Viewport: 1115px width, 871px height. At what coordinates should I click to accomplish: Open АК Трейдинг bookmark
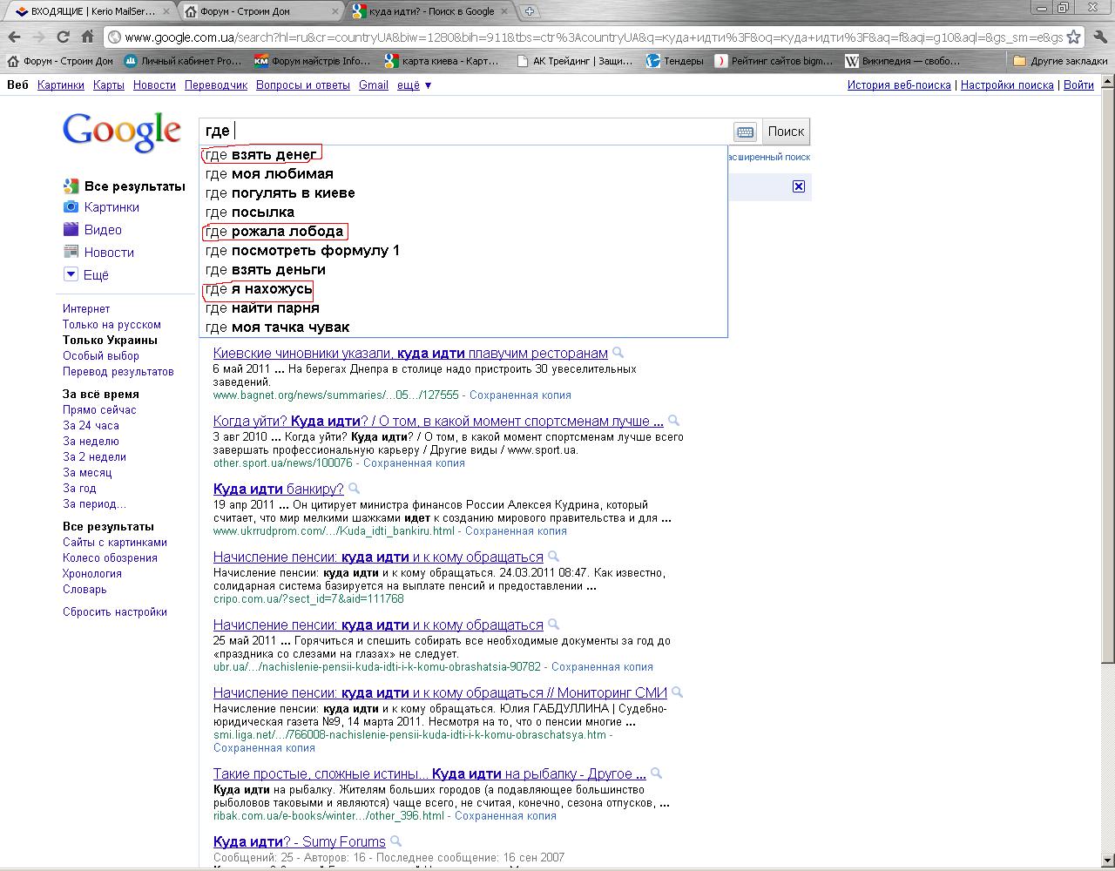pyautogui.click(x=574, y=61)
